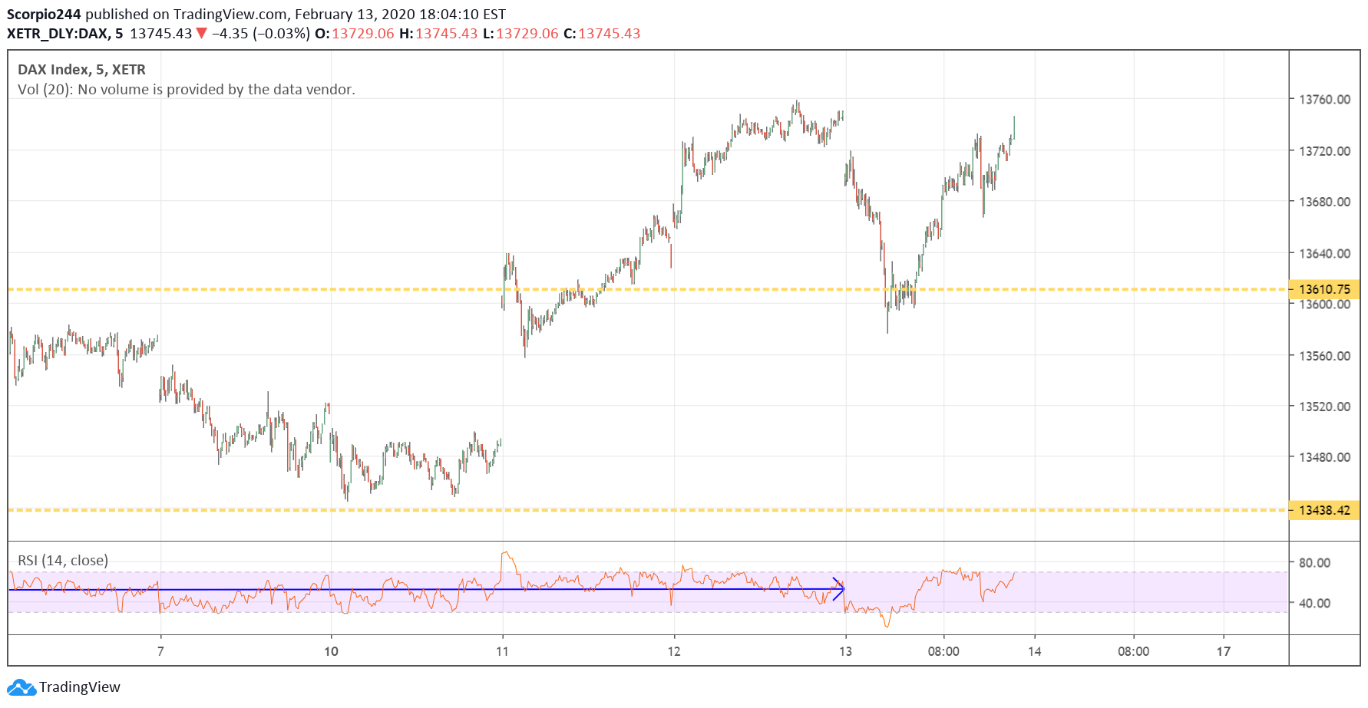Click the RSI 40.00 axis label
The image size is (1368, 708).
point(1314,604)
